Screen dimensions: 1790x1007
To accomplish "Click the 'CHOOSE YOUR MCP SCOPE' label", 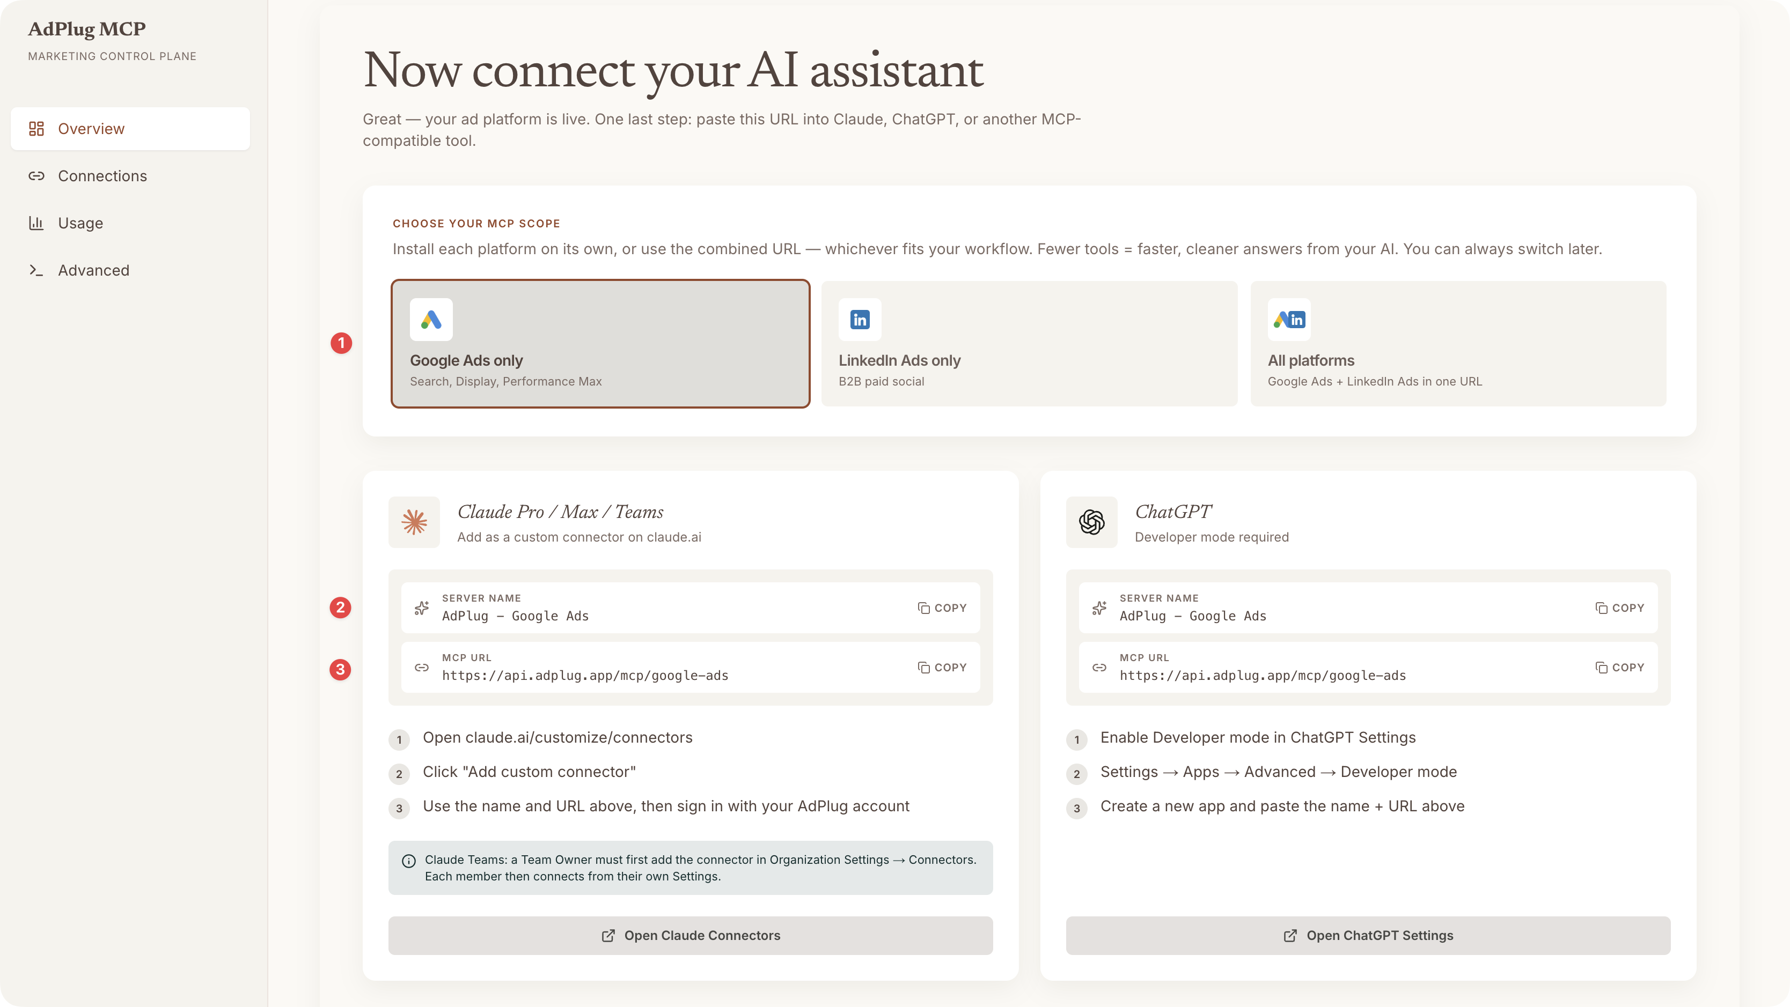I will click(x=476, y=224).
